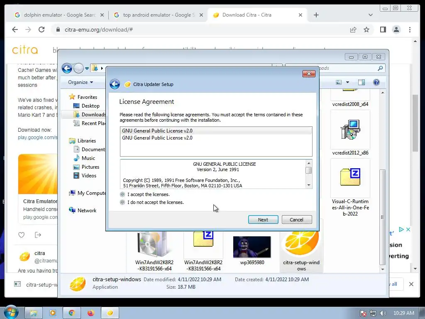The height and width of the screenshot is (319, 425).
Task: Open Chrome tab search chevron
Action: (x=371, y=15)
